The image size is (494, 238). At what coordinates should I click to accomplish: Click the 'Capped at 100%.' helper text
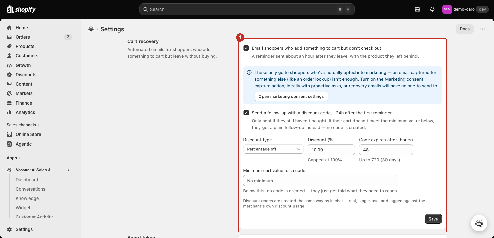(x=326, y=160)
